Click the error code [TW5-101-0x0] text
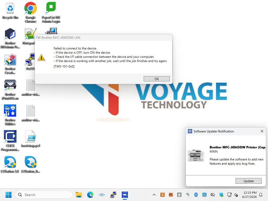The width and height of the screenshot is (268, 201). pyautogui.click(x=64, y=66)
